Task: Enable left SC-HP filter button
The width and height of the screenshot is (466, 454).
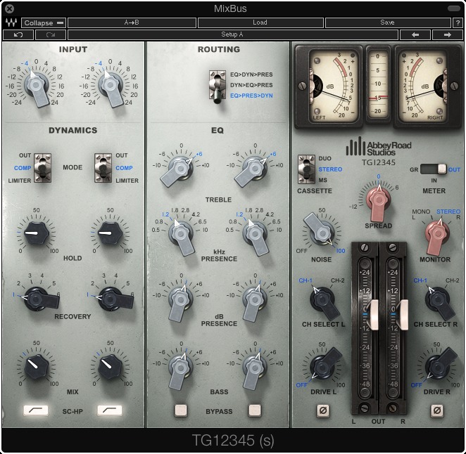Action: click(x=36, y=410)
